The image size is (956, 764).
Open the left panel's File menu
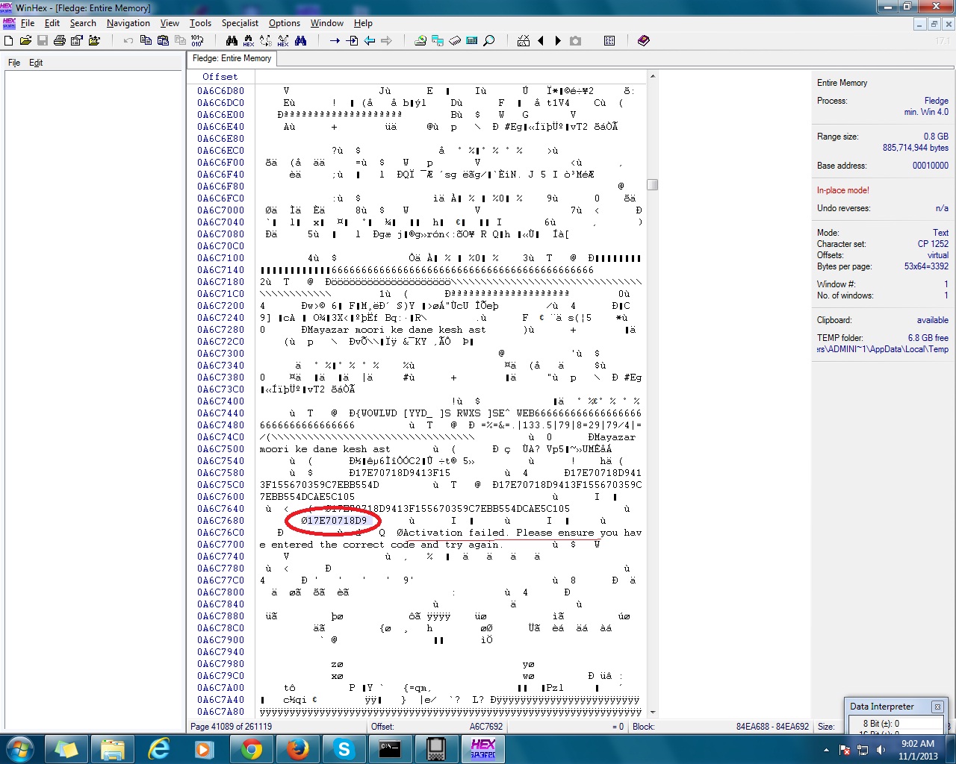(14, 63)
